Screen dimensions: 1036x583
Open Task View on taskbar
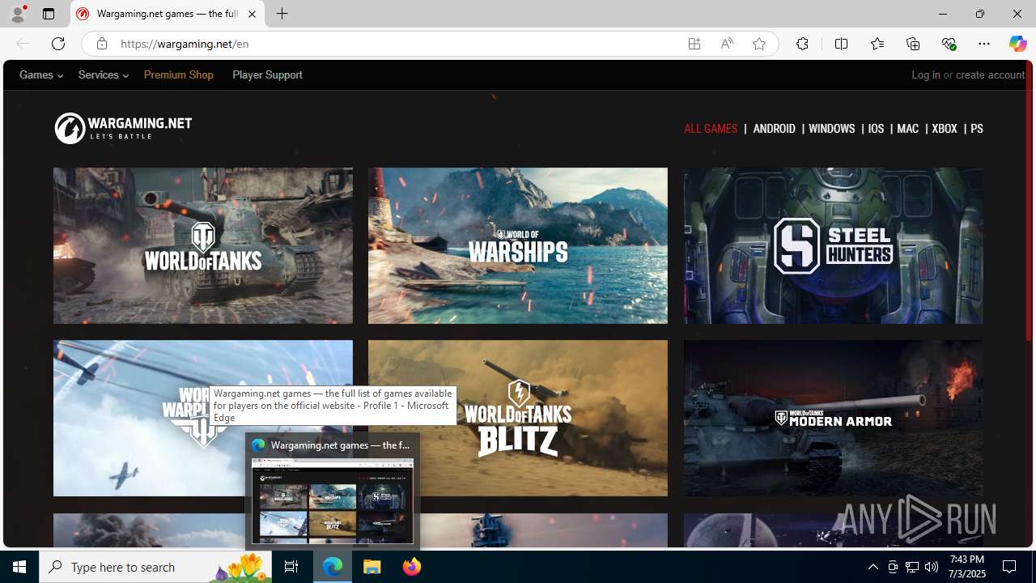pyautogui.click(x=291, y=567)
